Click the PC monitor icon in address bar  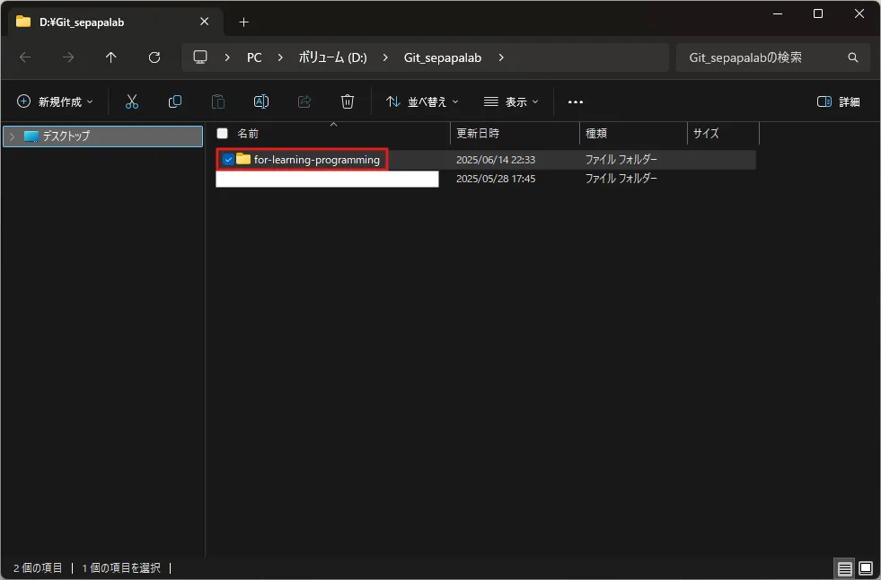[200, 57]
